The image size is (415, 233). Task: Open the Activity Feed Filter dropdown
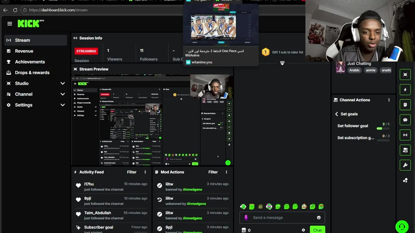[132, 172]
